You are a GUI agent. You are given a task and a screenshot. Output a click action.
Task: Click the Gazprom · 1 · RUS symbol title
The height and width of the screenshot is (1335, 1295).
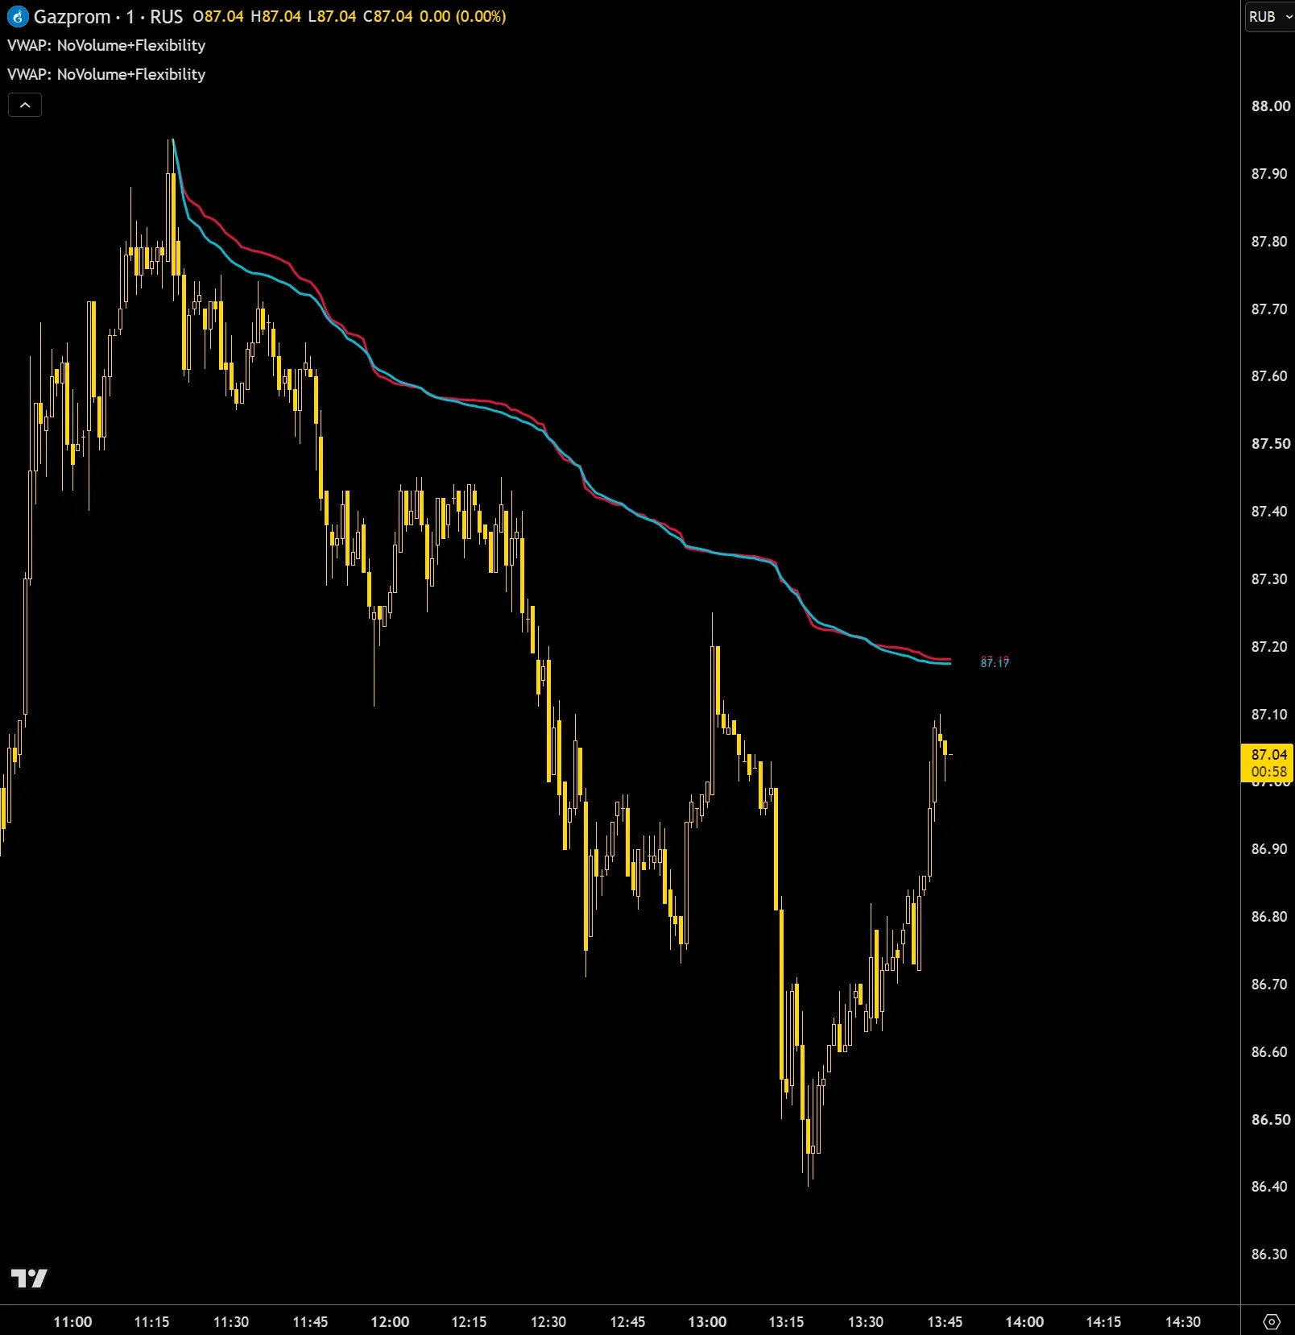pos(108,16)
